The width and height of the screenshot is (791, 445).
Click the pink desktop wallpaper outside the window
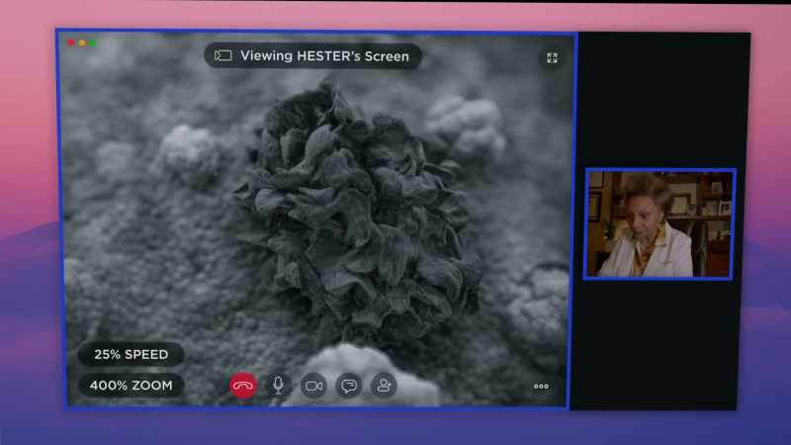tap(28, 127)
